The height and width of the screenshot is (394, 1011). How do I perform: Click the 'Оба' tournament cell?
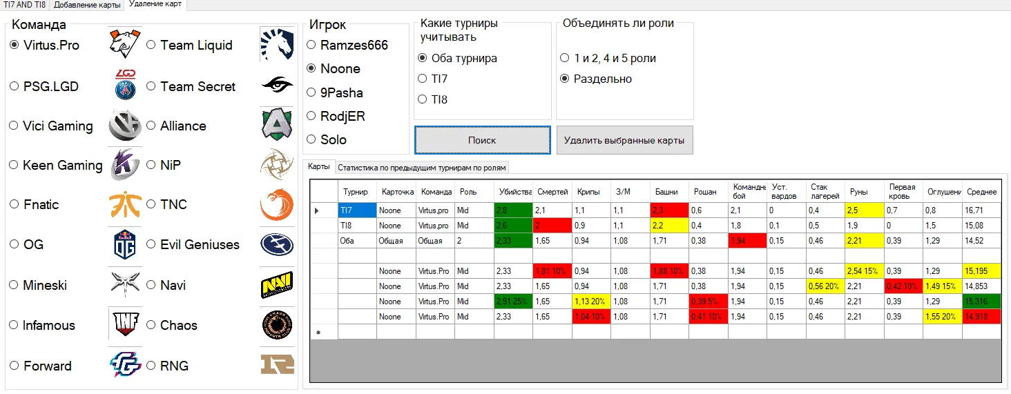[357, 241]
